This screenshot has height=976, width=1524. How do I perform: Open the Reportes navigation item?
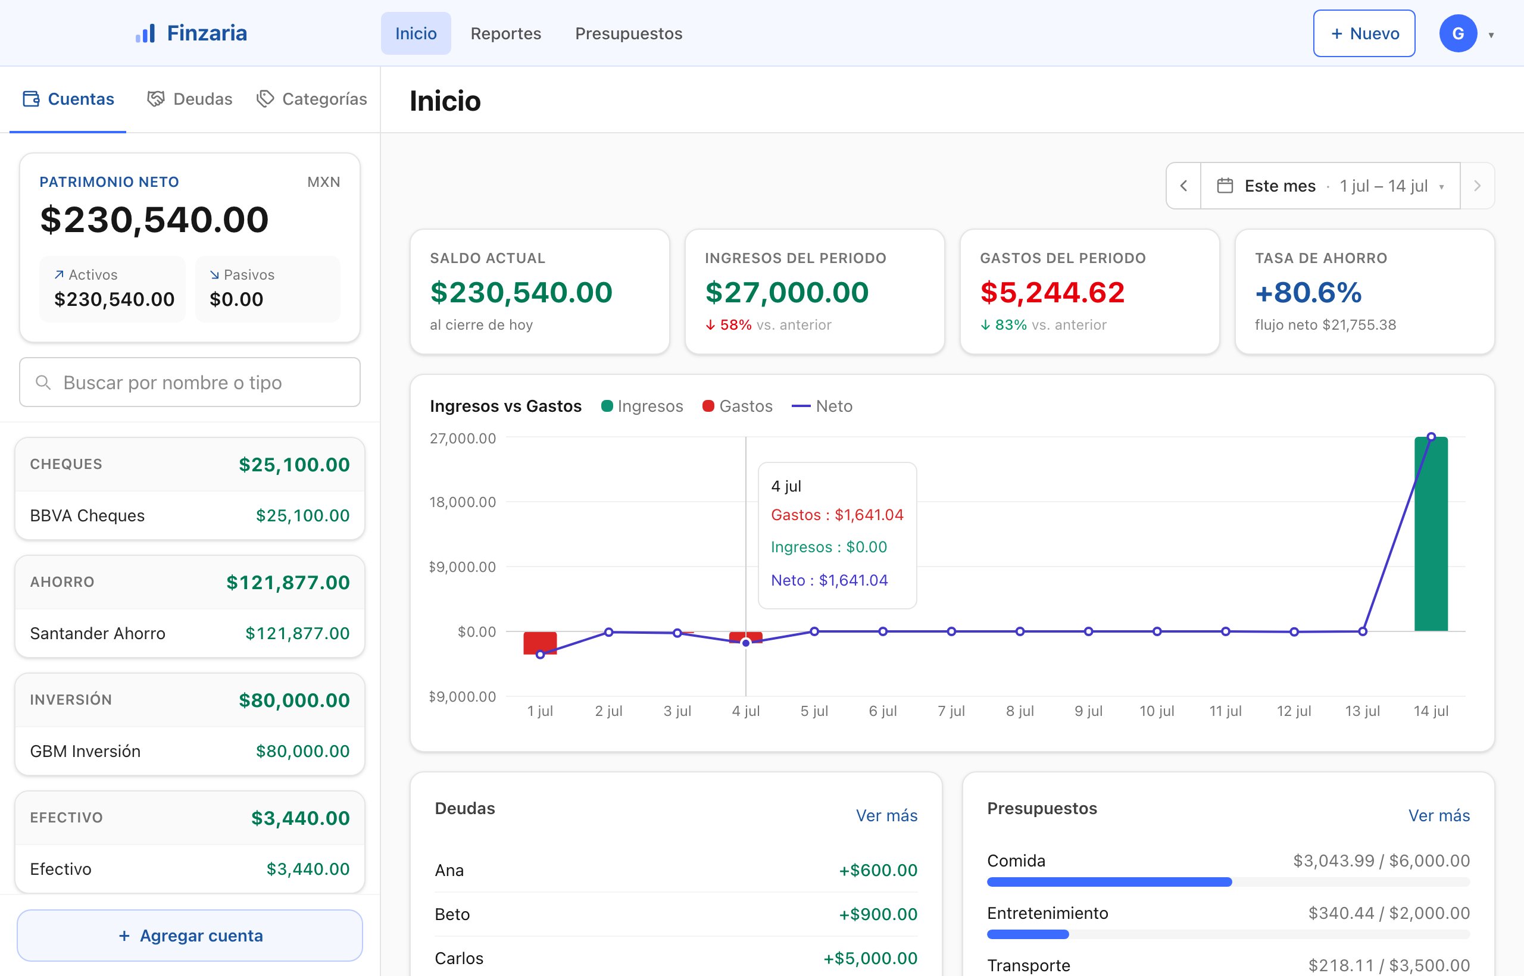506,33
